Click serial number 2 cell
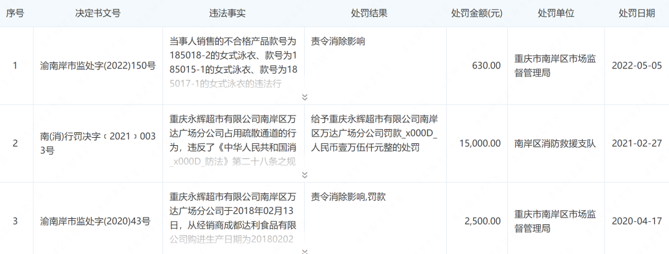The image size is (669, 254). (x=15, y=143)
